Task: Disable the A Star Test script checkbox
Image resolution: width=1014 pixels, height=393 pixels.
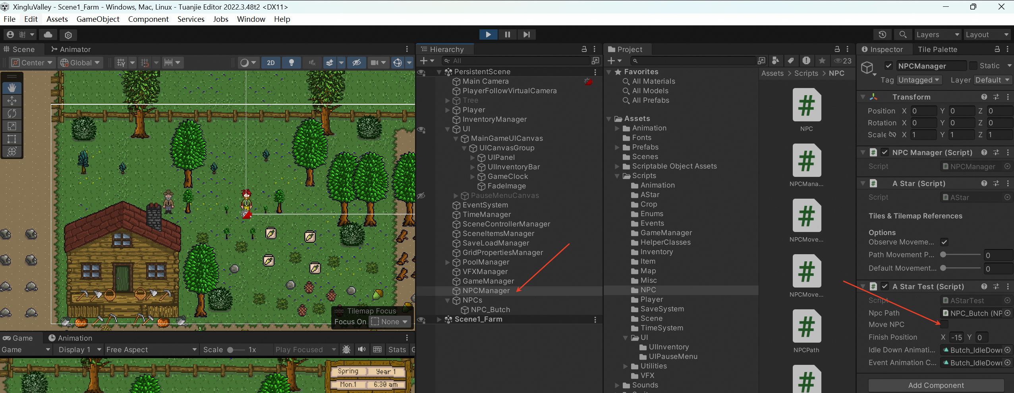Action: click(x=885, y=287)
